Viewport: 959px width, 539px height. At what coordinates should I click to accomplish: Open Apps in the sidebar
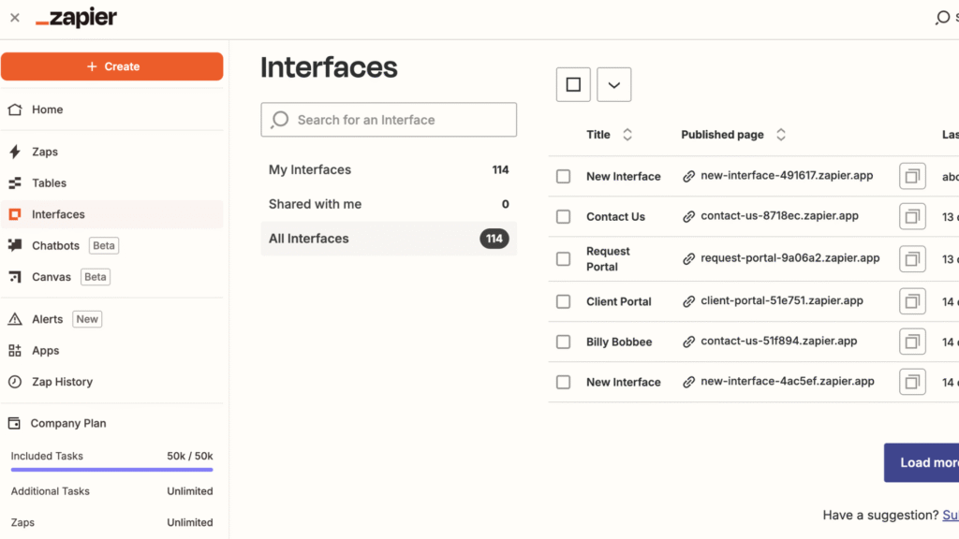point(112,350)
